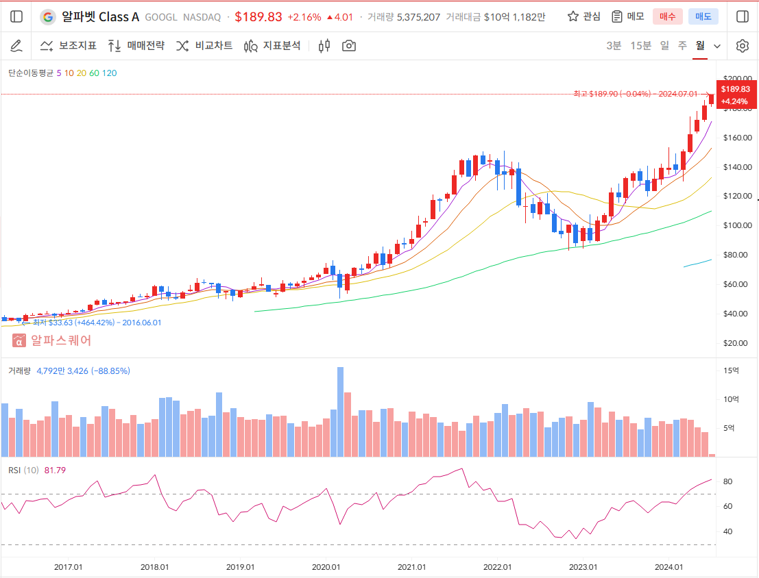Click moving average period 20 color label
The height and width of the screenshot is (578, 759).
tap(82, 73)
